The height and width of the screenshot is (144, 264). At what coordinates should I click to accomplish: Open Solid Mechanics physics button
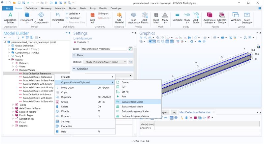point(134,18)
